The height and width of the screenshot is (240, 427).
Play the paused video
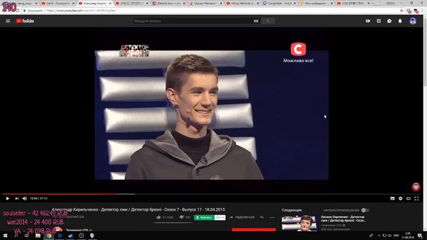[7, 199]
